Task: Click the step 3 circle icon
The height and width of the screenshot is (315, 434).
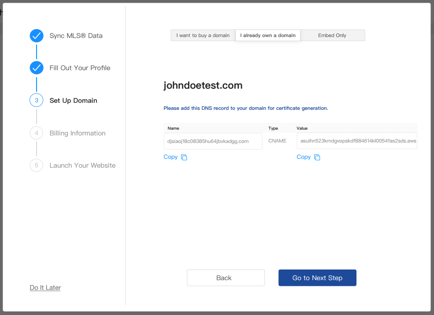Action: click(x=37, y=101)
